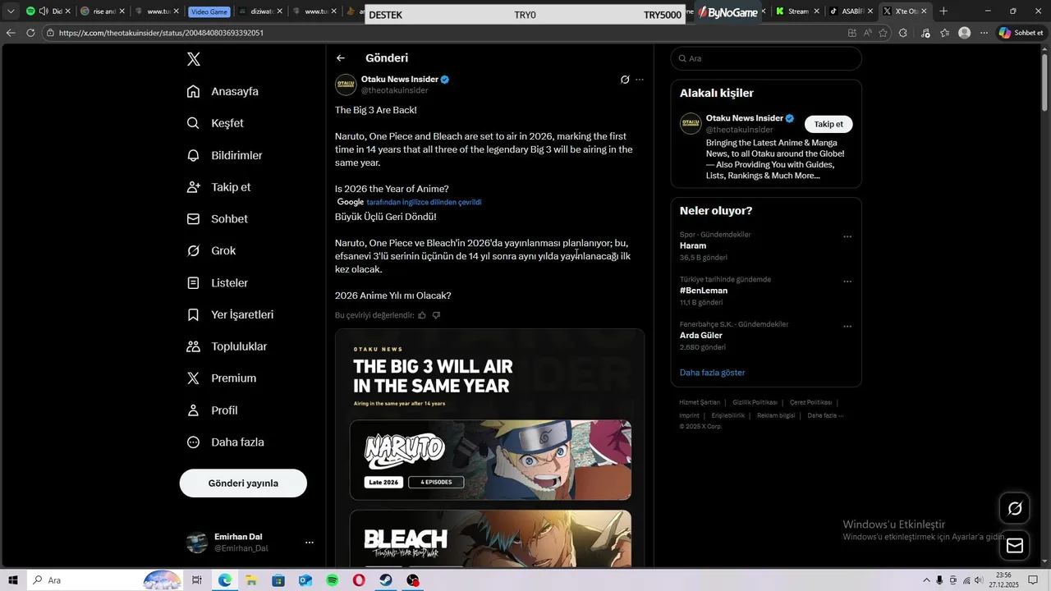Click the browser back arrow
Viewport: 1051px width, 591px height.
pyautogui.click(x=11, y=33)
